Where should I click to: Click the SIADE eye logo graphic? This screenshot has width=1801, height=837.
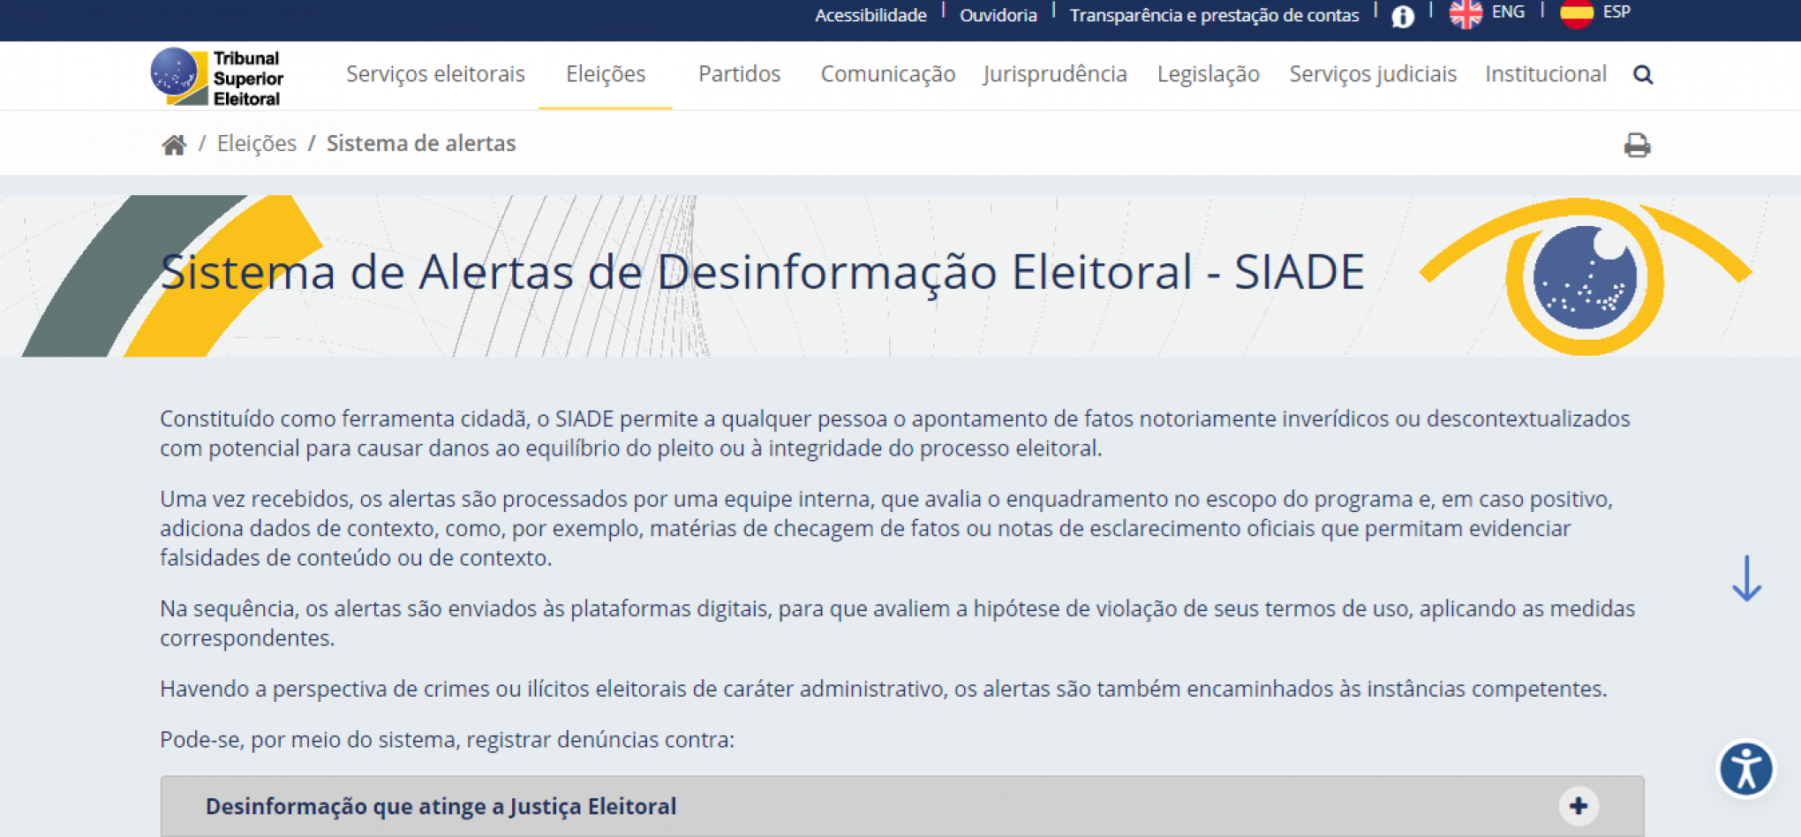pos(1586,276)
